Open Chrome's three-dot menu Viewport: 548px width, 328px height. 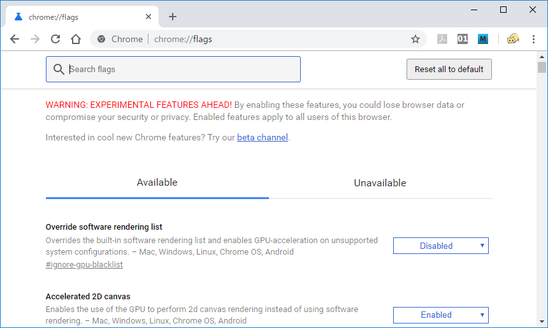533,39
